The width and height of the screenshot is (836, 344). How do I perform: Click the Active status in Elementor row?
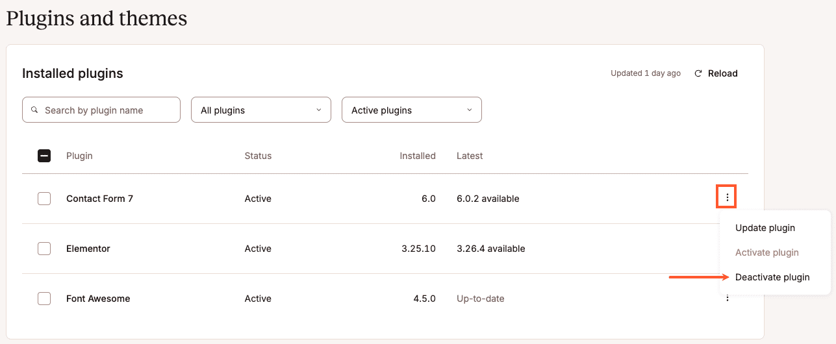click(258, 249)
